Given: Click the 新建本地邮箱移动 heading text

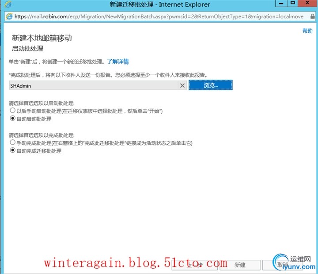Looking at the screenshot, I should click(x=42, y=38).
